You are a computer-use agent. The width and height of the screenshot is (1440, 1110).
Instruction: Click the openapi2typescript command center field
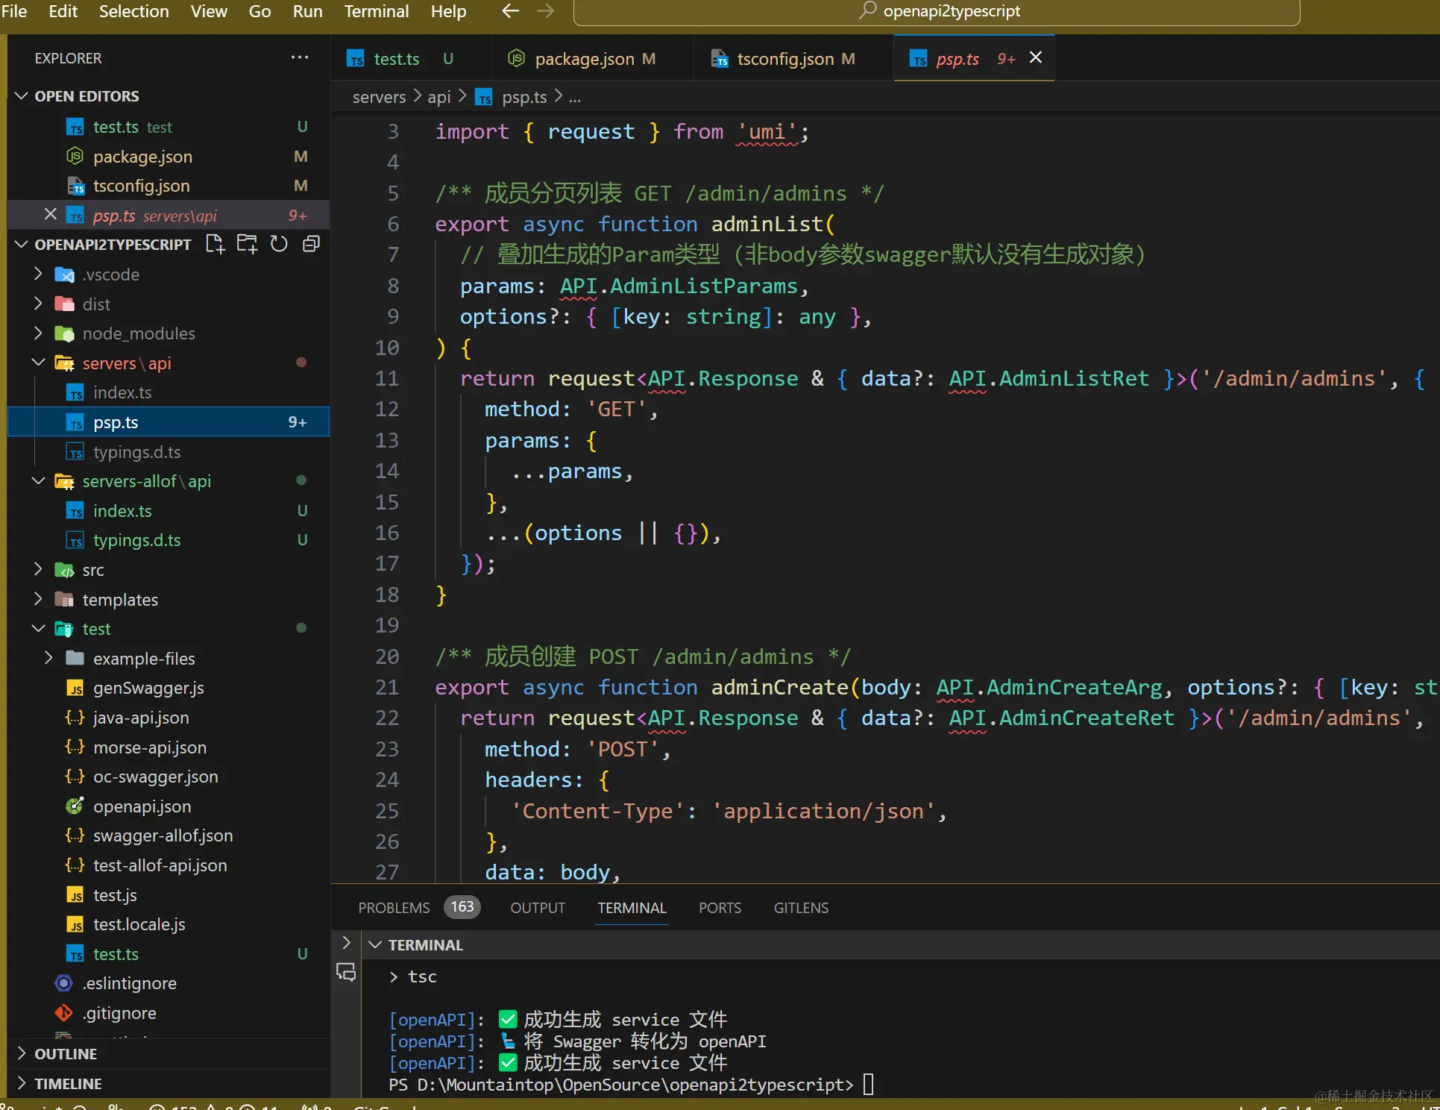pos(937,12)
